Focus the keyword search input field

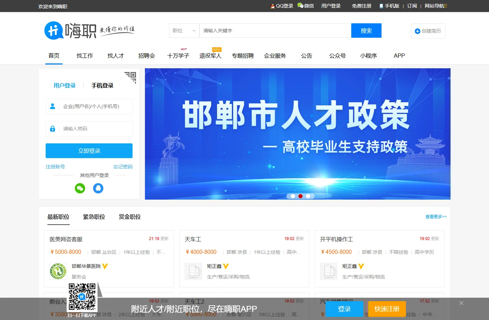[x=275, y=31]
